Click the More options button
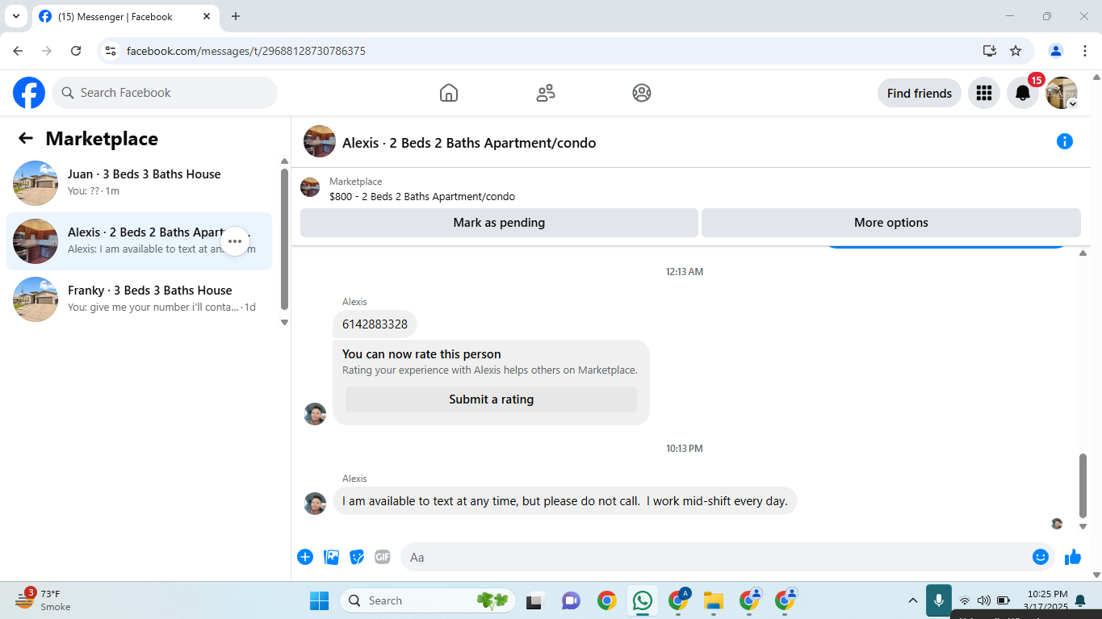Viewport: 1102px width, 619px height. (x=891, y=223)
